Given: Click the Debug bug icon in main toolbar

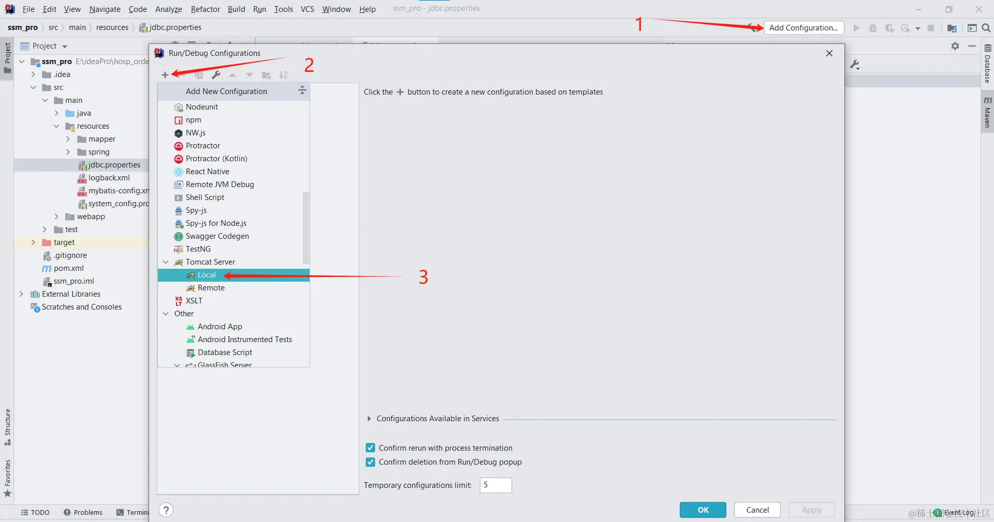Looking at the screenshot, I should point(873,28).
